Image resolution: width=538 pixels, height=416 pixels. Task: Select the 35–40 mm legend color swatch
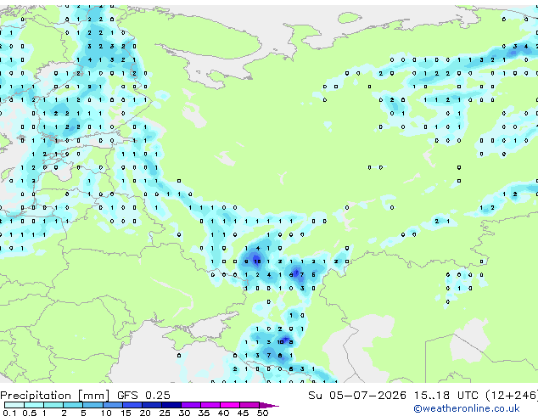click(210, 405)
